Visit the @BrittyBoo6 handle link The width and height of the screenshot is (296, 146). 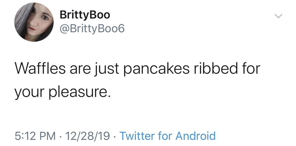[x=92, y=29]
